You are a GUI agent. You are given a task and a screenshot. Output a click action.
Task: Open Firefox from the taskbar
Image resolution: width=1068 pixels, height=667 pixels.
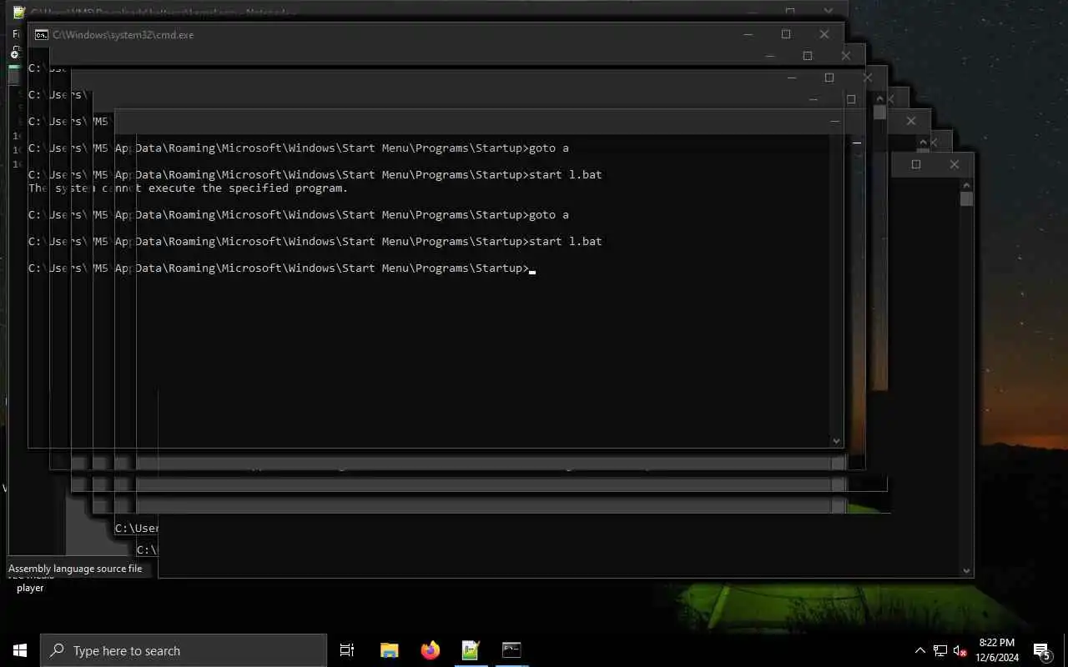click(x=431, y=650)
